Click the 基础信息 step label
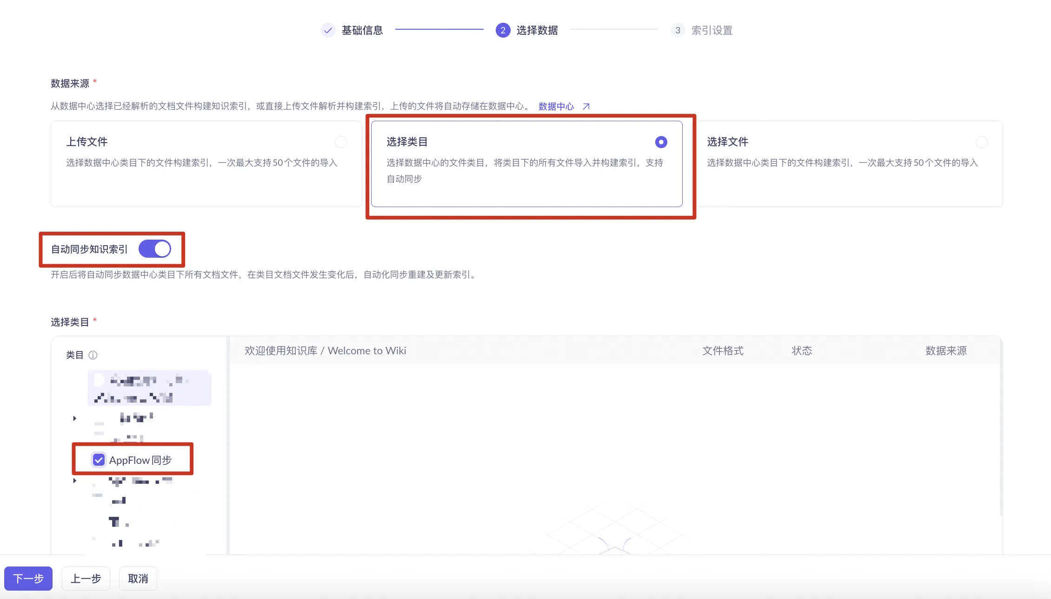1051x599 pixels. click(x=362, y=30)
